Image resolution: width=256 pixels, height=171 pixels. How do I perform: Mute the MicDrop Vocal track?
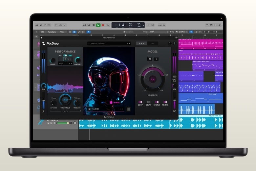48,123
